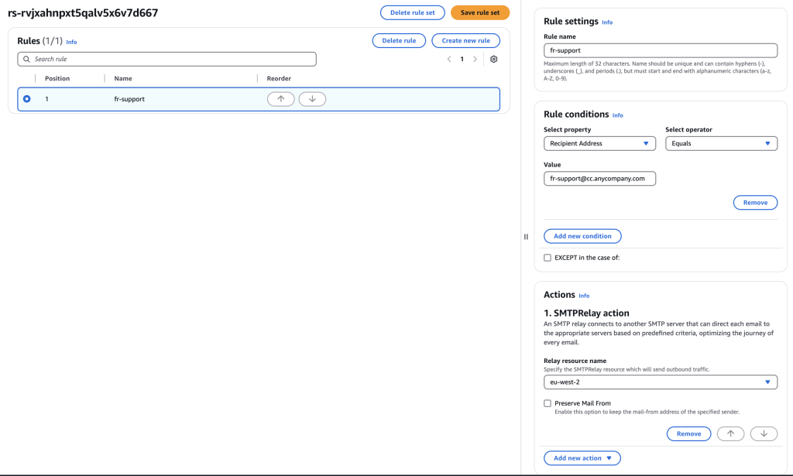793x476 pixels.
Task: Move fr-support rule down in Reorder column
Action: 312,99
